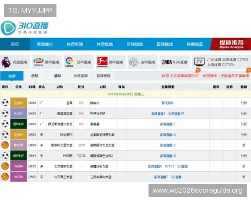Open 分析 link in 高清直播11 row
Image resolution: width=251 pixels, height=201 pixels.
(x=244, y=124)
